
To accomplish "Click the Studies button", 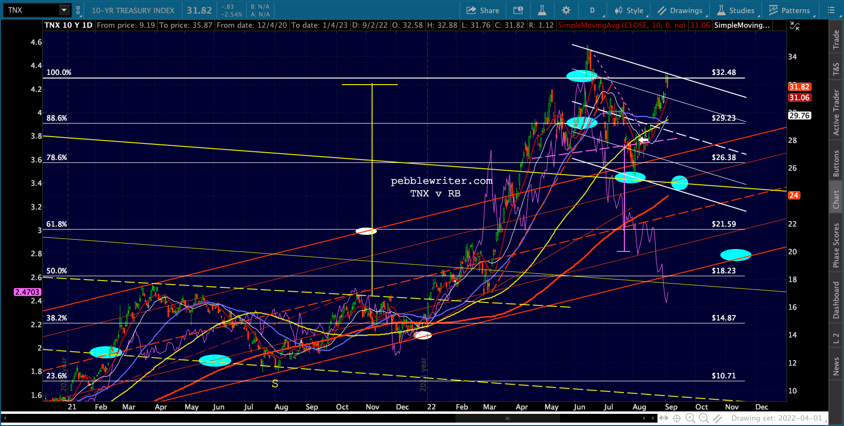I will (735, 10).
